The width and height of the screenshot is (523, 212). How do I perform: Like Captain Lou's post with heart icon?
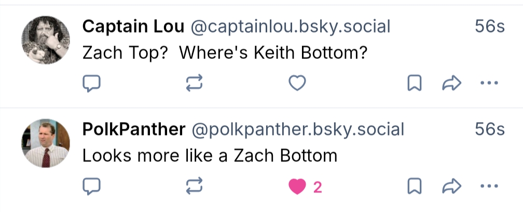click(297, 83)
